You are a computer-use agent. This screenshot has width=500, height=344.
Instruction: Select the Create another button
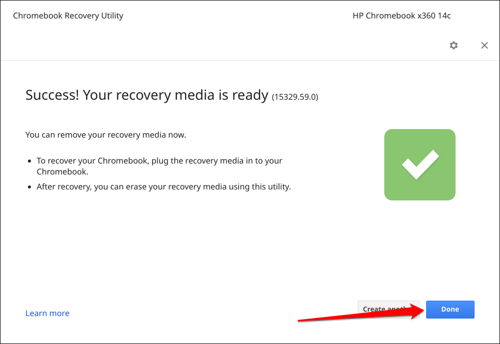pos(388,309)
